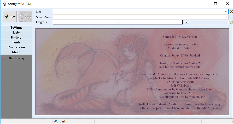
Task: Click the Start button with lightning icon
Action: pos(10,17)
